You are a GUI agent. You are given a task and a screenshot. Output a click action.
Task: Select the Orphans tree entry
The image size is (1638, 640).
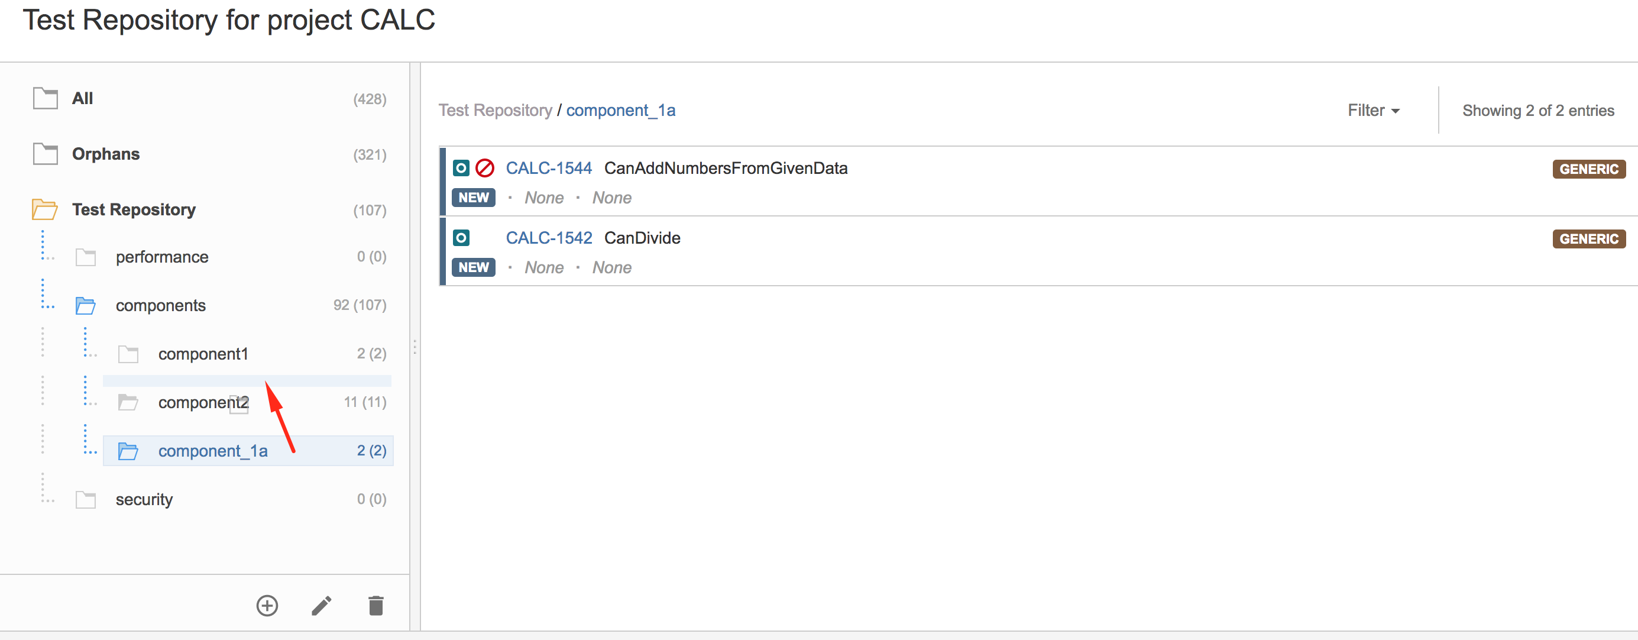(x=106, y=154)
